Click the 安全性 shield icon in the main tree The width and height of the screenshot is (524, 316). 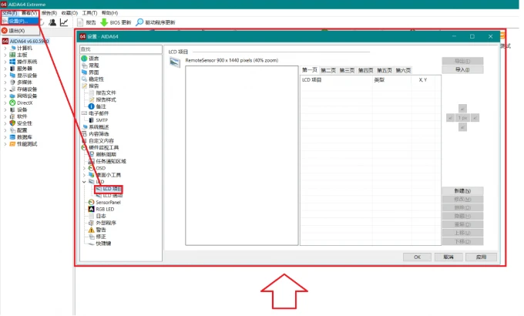pos(12,123)
